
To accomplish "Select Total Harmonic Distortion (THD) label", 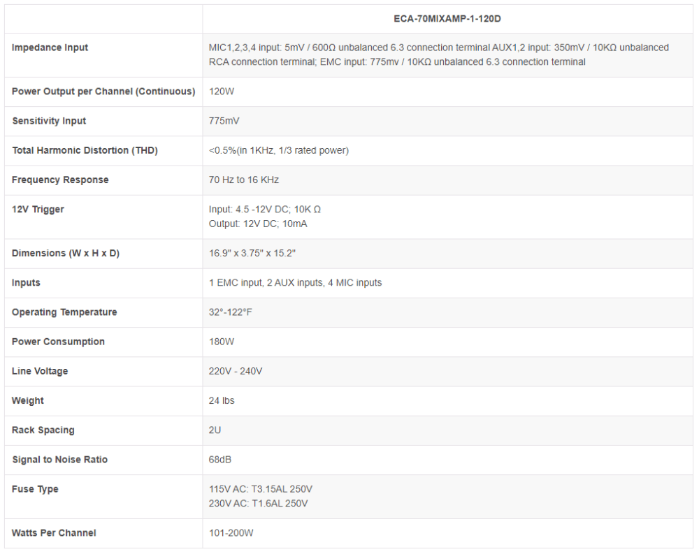I will tap(85, 150).
